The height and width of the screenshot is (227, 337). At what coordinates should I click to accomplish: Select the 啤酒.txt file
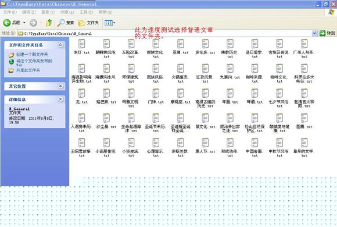(254, 96)
